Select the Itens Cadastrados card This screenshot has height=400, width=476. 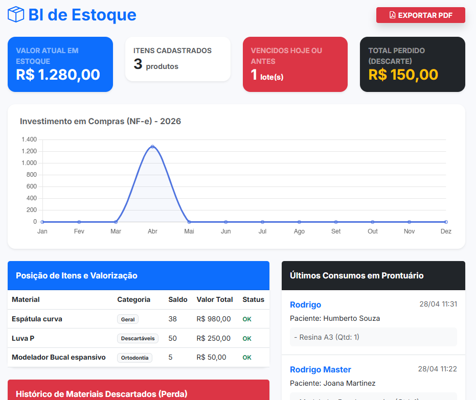click(x=178, y=59)
